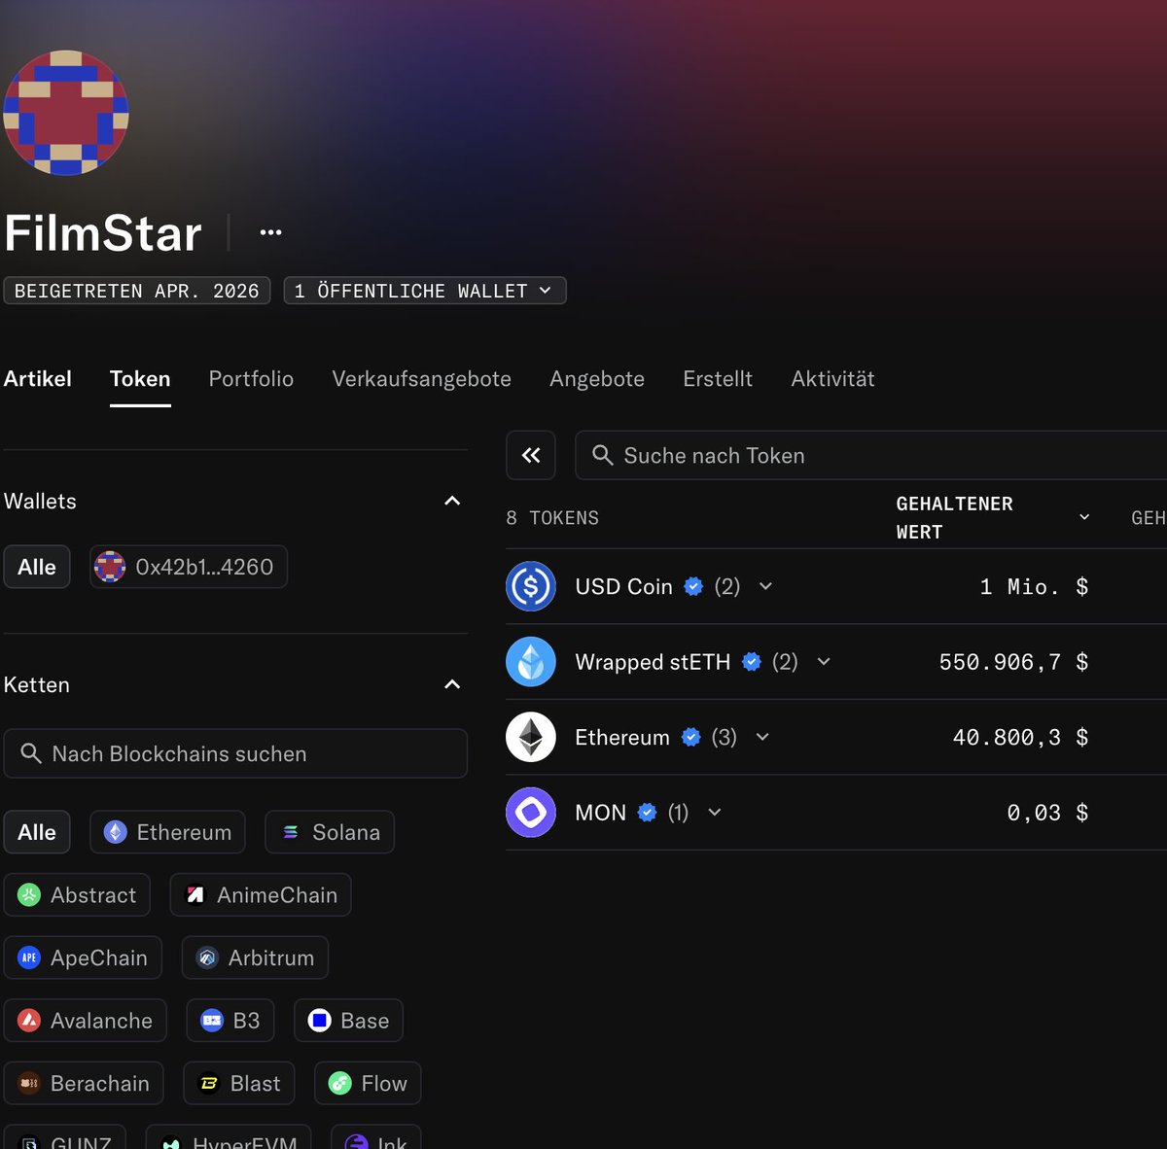Image resolution: width=1167 pixels, height=1149 pixels.
Task: Click the USD Coin token icon
Action: [x=531, y=586]
